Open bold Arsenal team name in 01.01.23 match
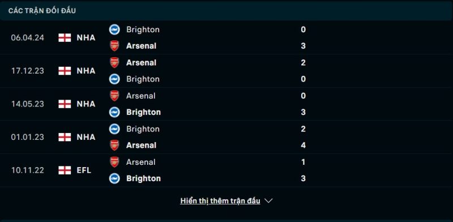This screenshot has width=453, height=222. 141,146
